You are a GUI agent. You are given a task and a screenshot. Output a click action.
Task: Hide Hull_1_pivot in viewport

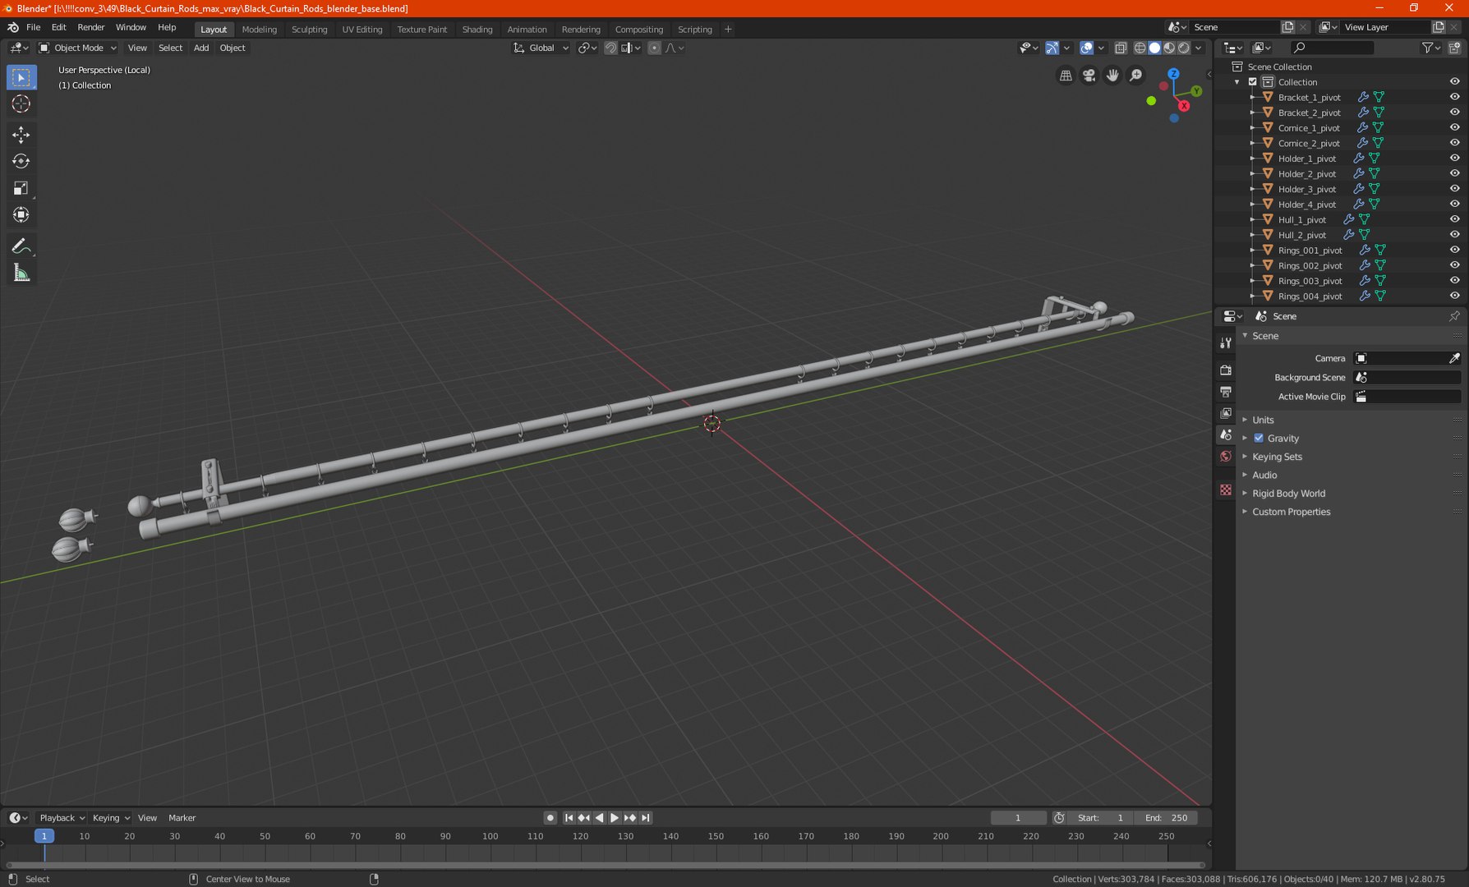pyautogui.click(x=1454, y=219)
